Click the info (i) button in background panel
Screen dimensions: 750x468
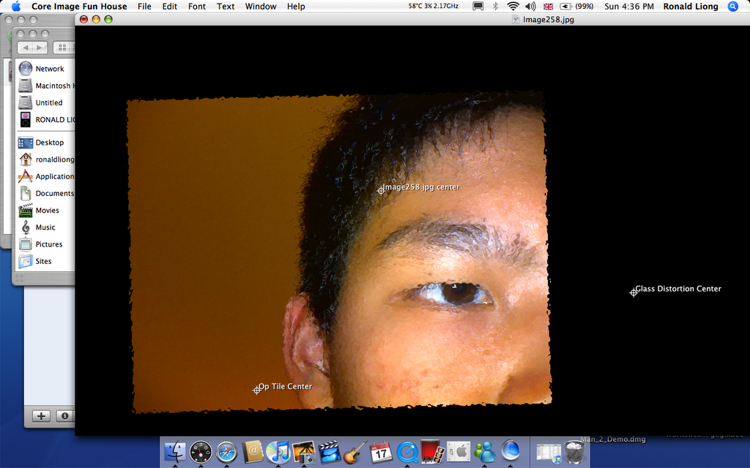(x=65, y=416)
